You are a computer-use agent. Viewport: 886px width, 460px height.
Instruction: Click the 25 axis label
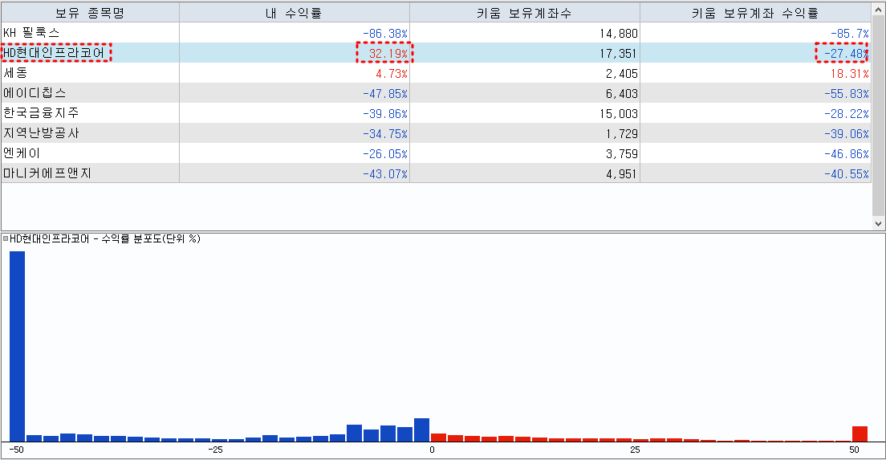click(x=635, y=450)
